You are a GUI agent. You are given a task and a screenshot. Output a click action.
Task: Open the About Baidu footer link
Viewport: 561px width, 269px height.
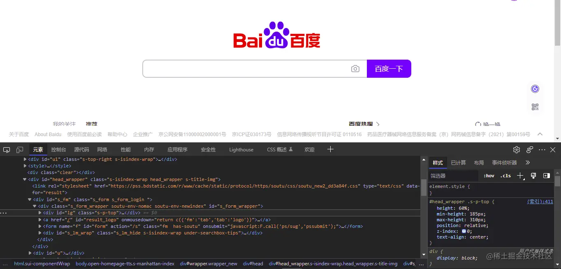click(48, 134)
